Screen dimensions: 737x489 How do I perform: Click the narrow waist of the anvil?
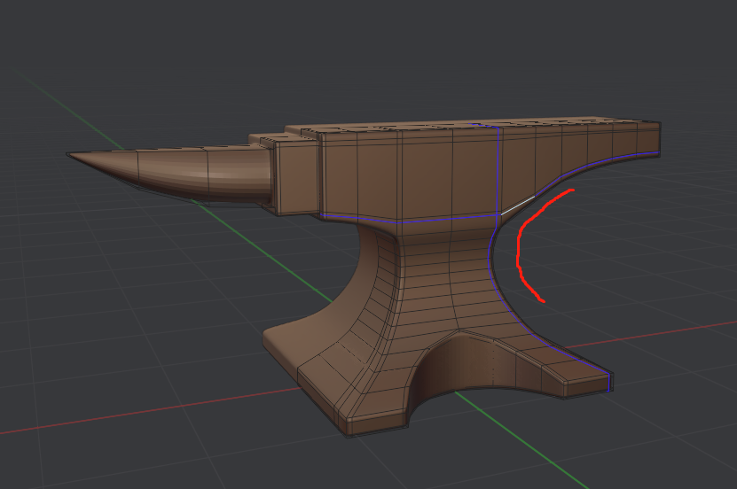click(446, 256)
